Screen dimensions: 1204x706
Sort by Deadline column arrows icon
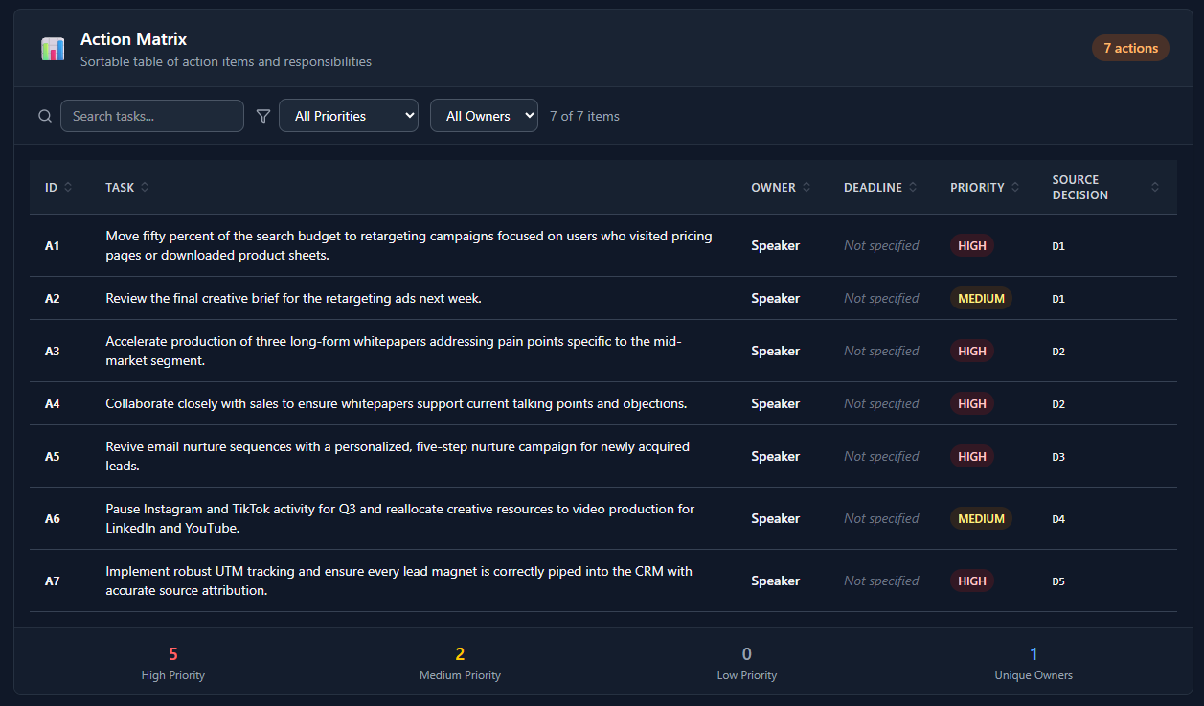coord(913,187)
